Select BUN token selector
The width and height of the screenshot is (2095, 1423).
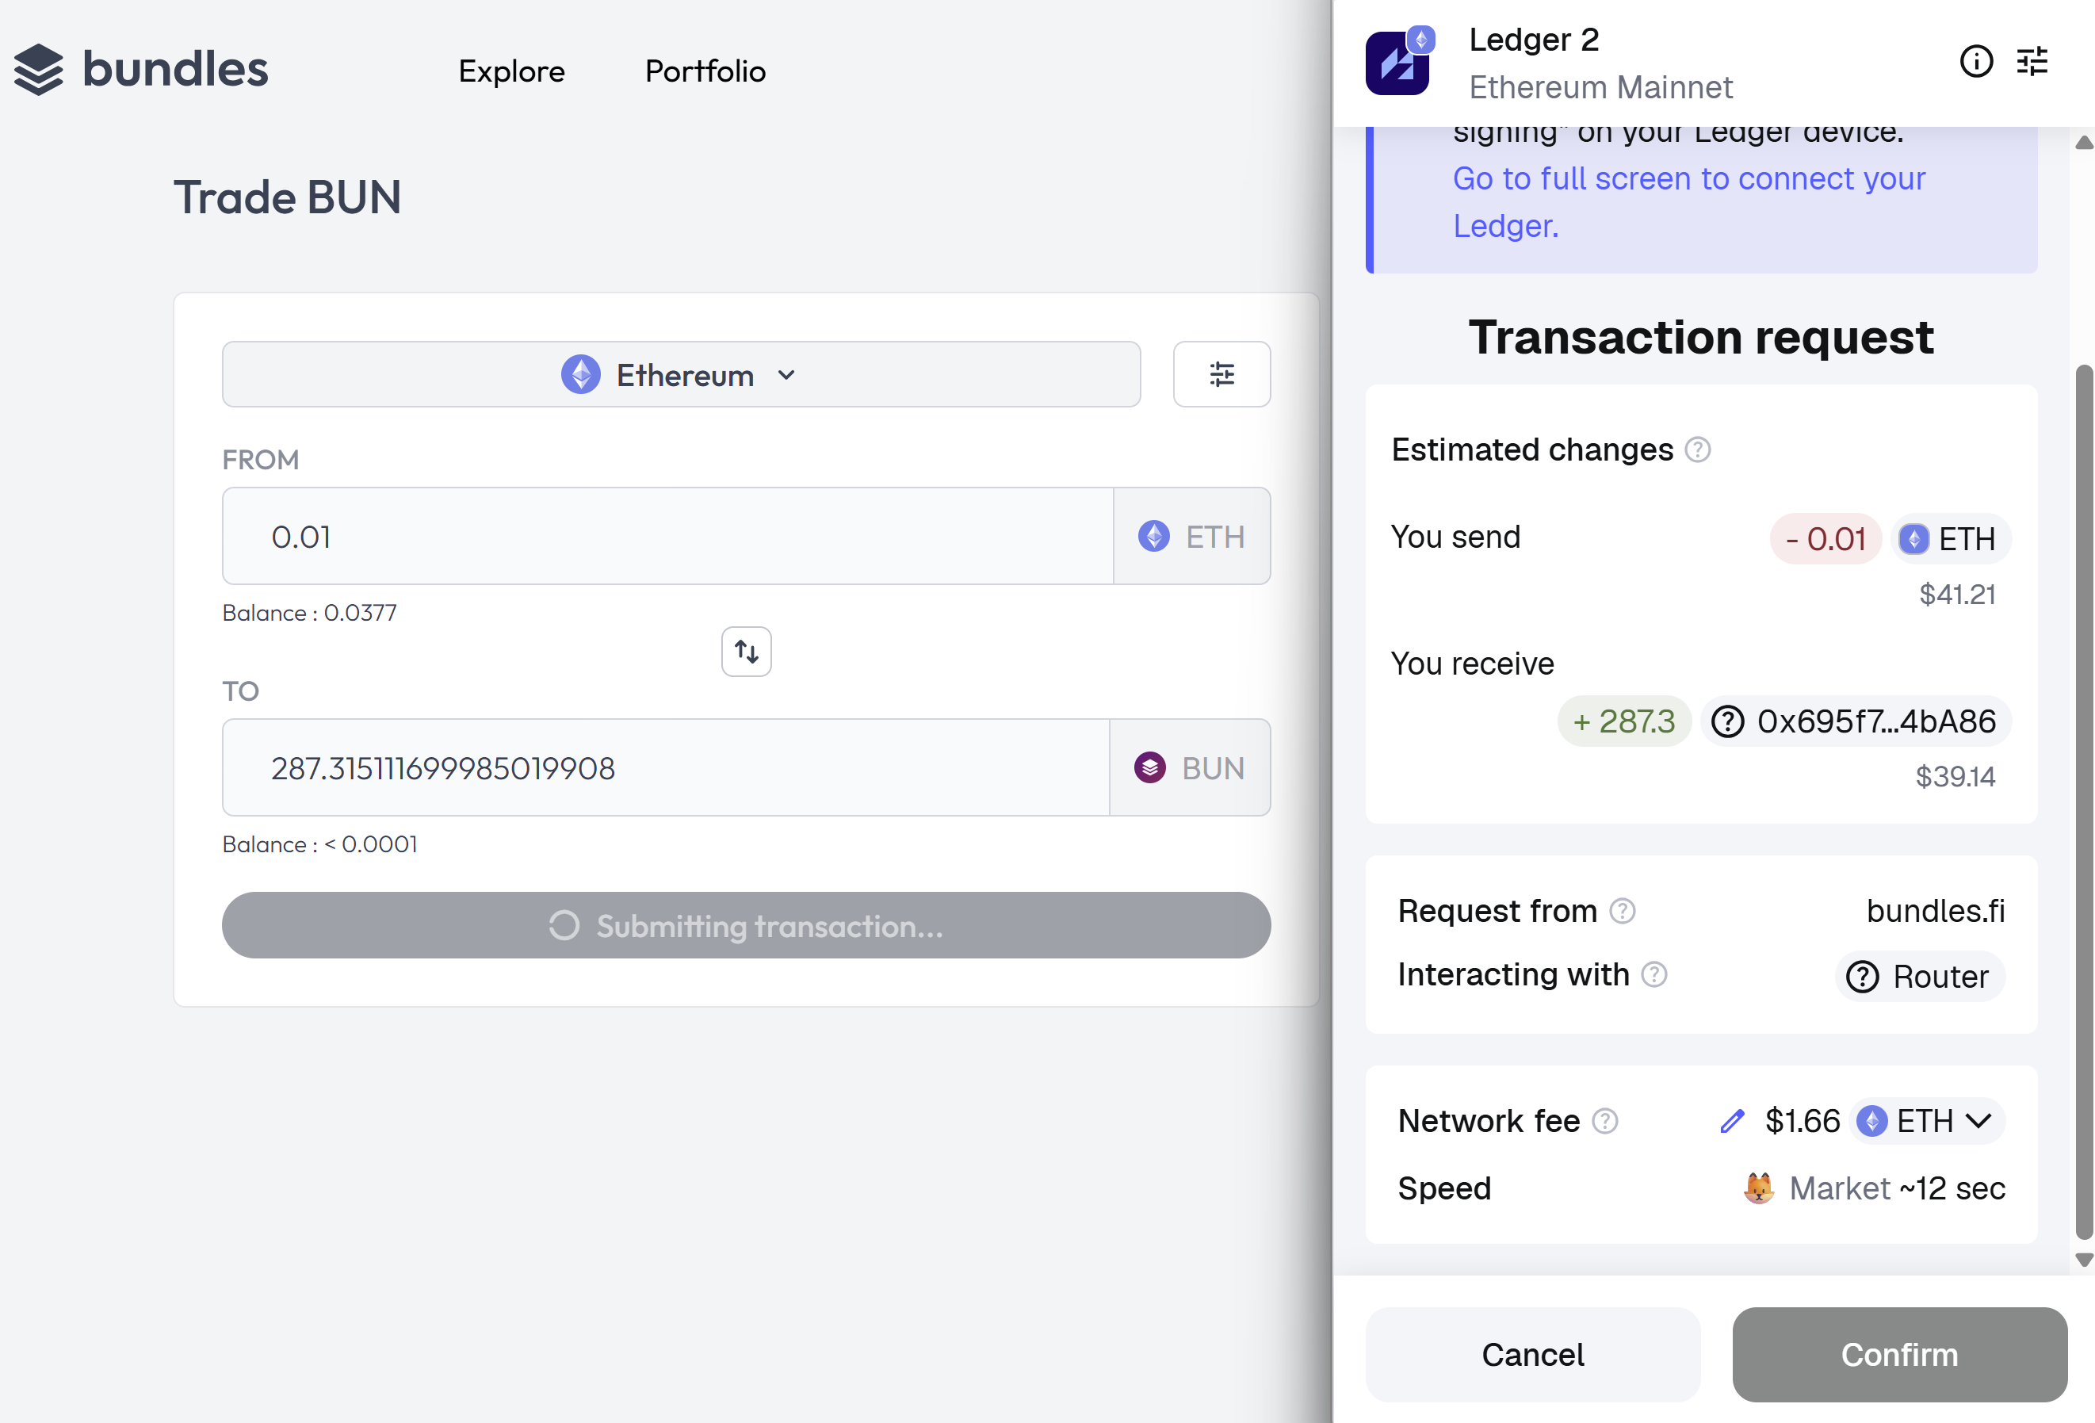(x=1190, y=768)
